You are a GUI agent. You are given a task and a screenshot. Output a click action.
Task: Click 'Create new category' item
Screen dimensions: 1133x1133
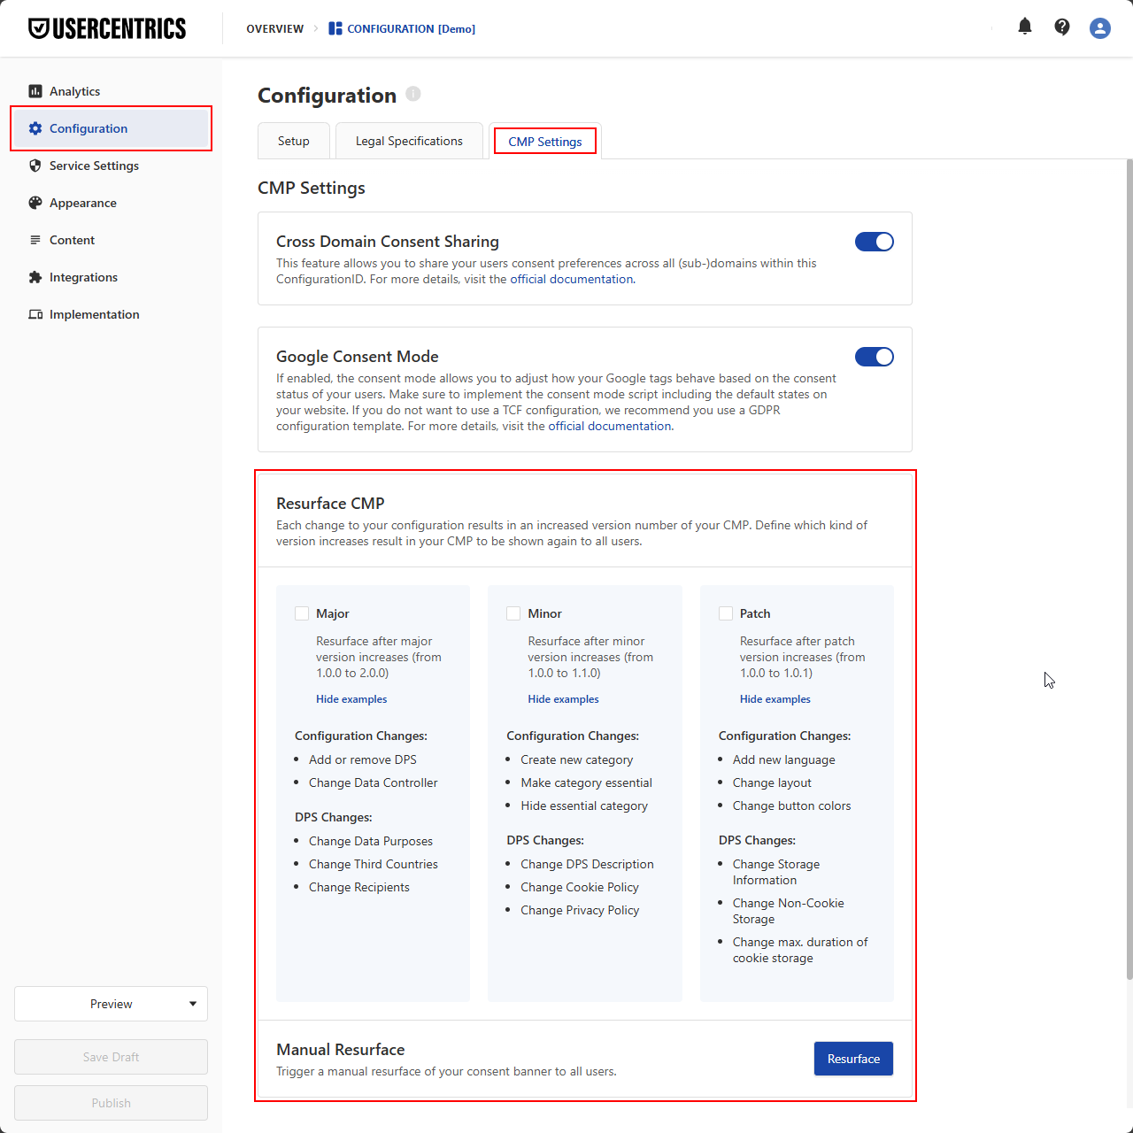(577, 759)
